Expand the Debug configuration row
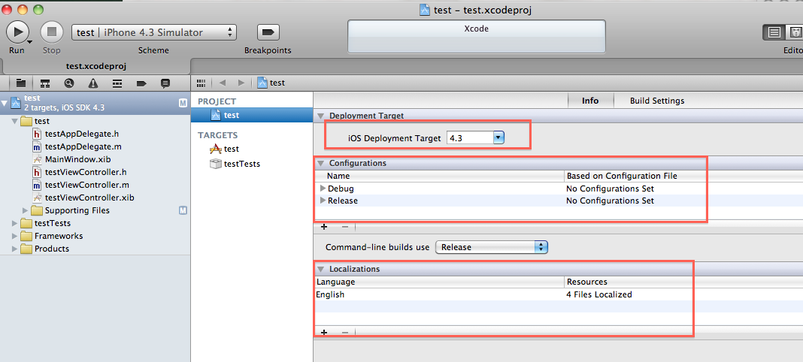Screen dimensions: 803x362 tap(323, 189)
